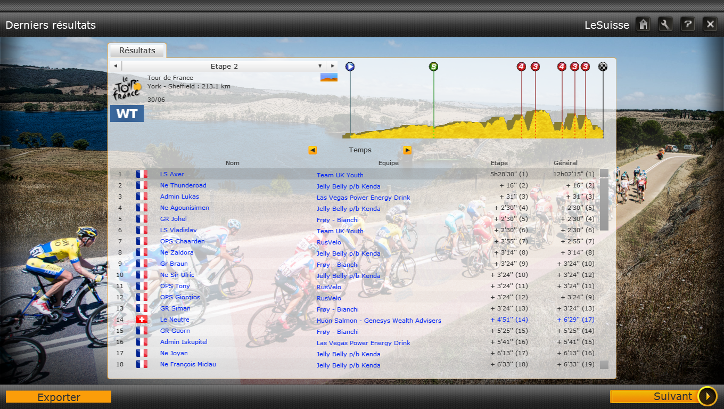
Task: Switch to previous classification before Temps
Action: tap(312, 150)
